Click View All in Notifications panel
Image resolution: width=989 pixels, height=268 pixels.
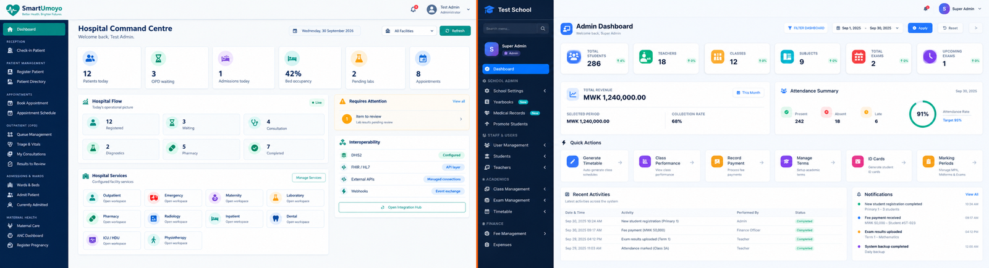pos(972,195)
